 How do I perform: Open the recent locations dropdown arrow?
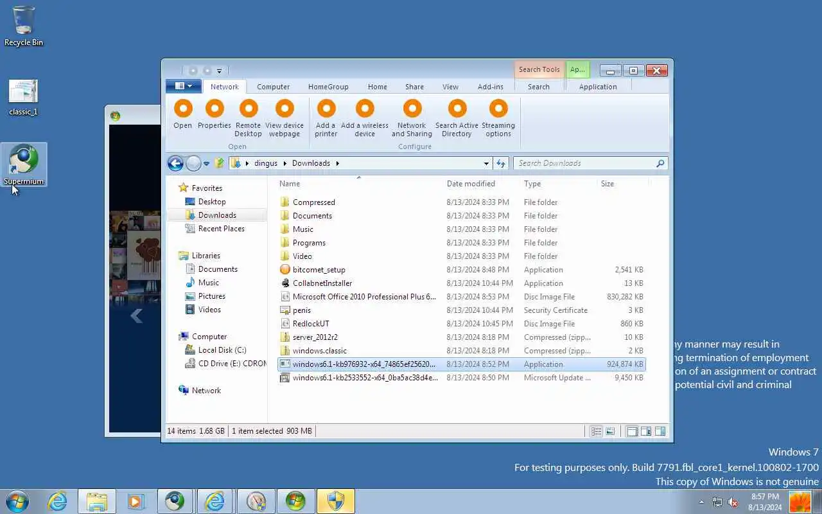pyautogui.click(x=206, y=164)
